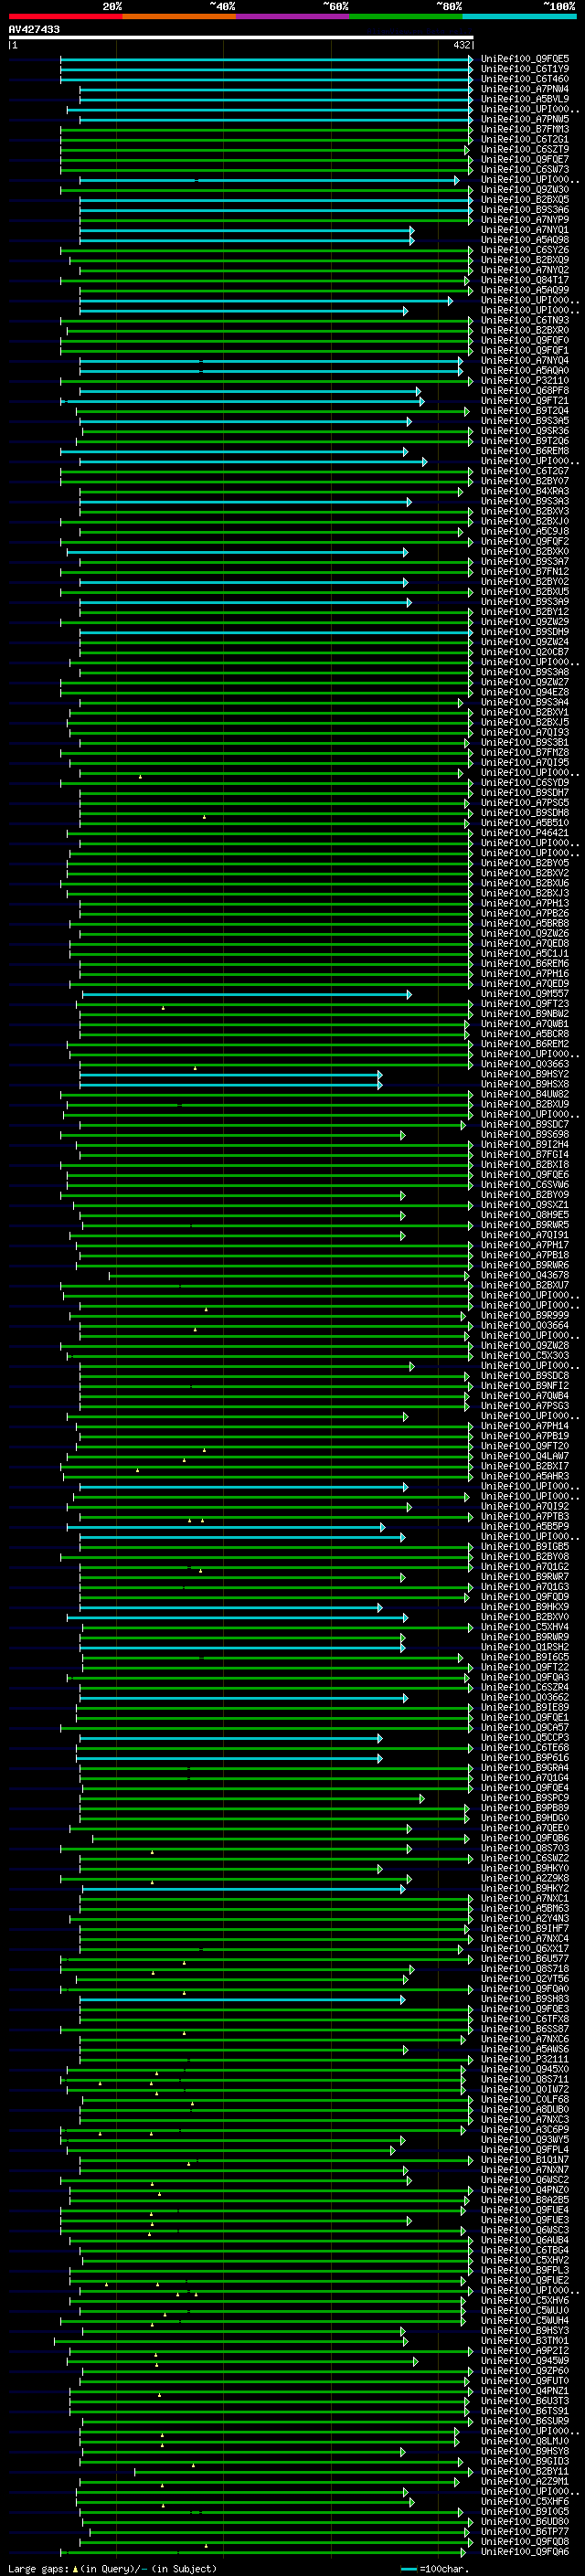Click UniRef100_Q84T17 hit name
This screenshot has height=2576, width=585.
(525, 280)
